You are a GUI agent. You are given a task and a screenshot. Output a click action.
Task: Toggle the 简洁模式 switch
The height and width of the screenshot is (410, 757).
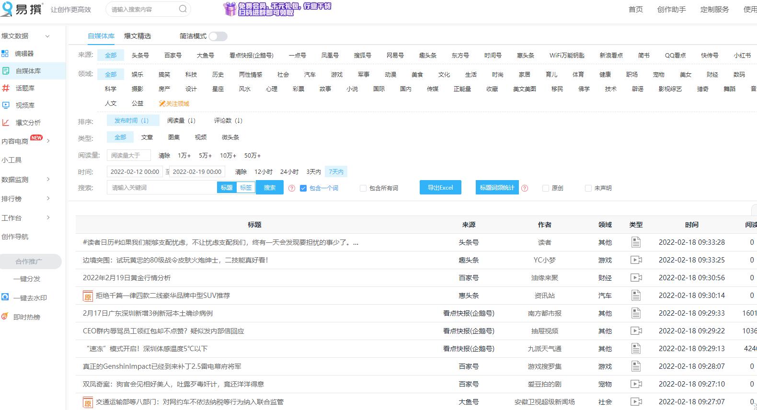pos(218,36)
